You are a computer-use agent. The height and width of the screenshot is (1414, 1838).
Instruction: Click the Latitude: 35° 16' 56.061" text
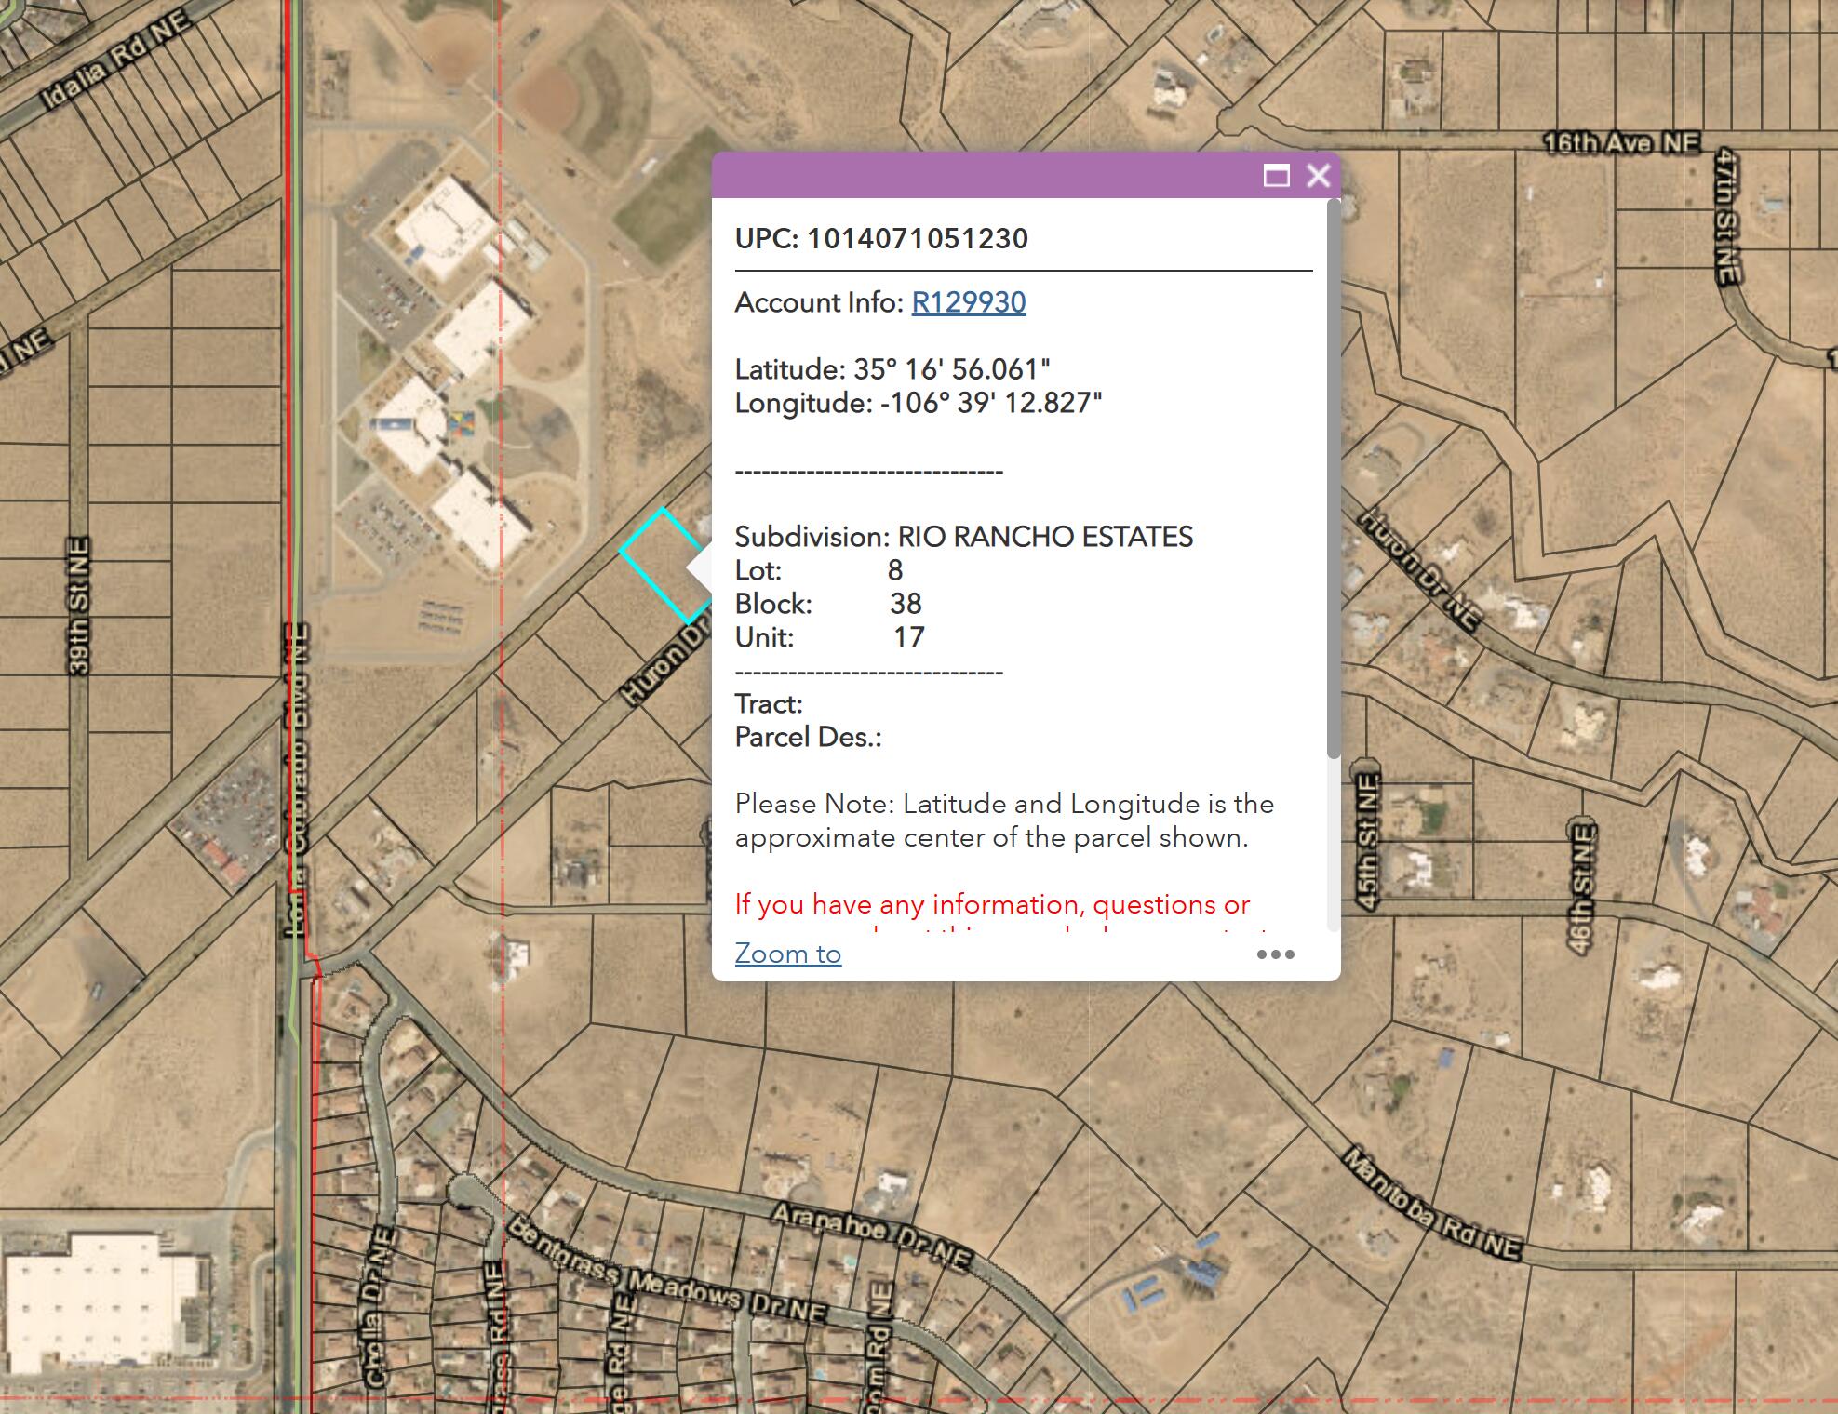pos(892,369)
